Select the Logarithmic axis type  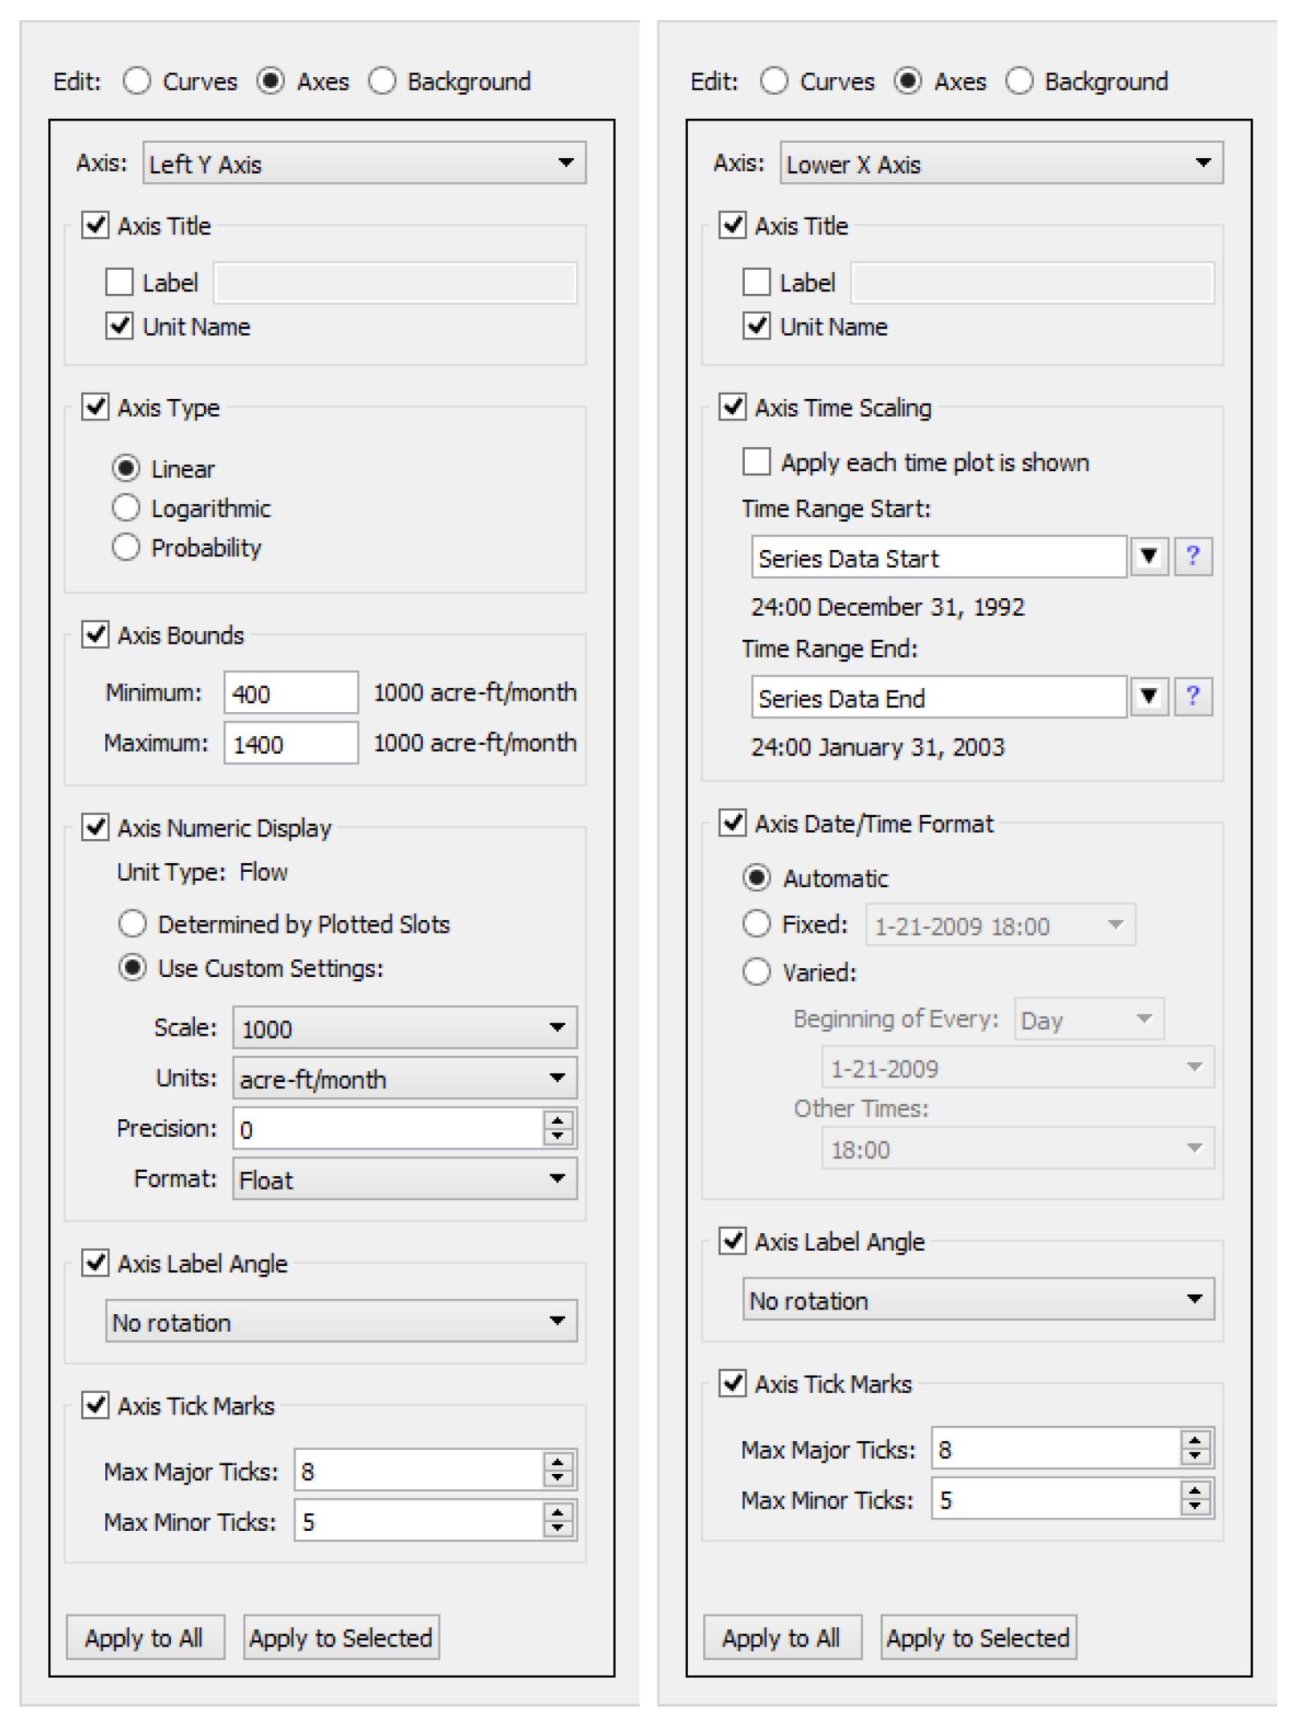click(126, 508)
